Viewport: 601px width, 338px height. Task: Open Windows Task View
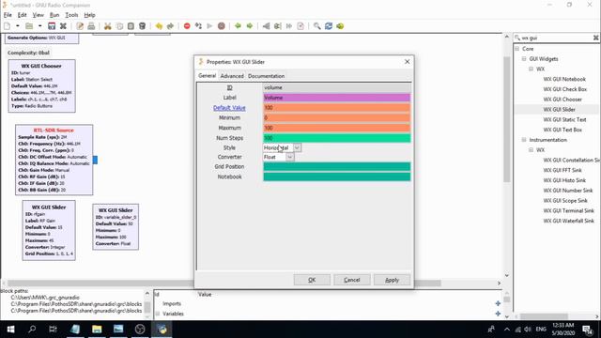53,330
